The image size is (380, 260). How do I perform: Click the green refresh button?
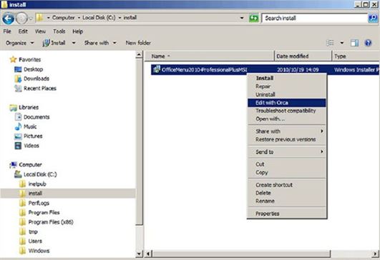coord(254,19)
